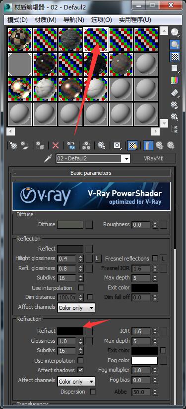Collapse the Basic parameters rollout
The height and width of the screenshot is (409, 186).
coord(91,173)
